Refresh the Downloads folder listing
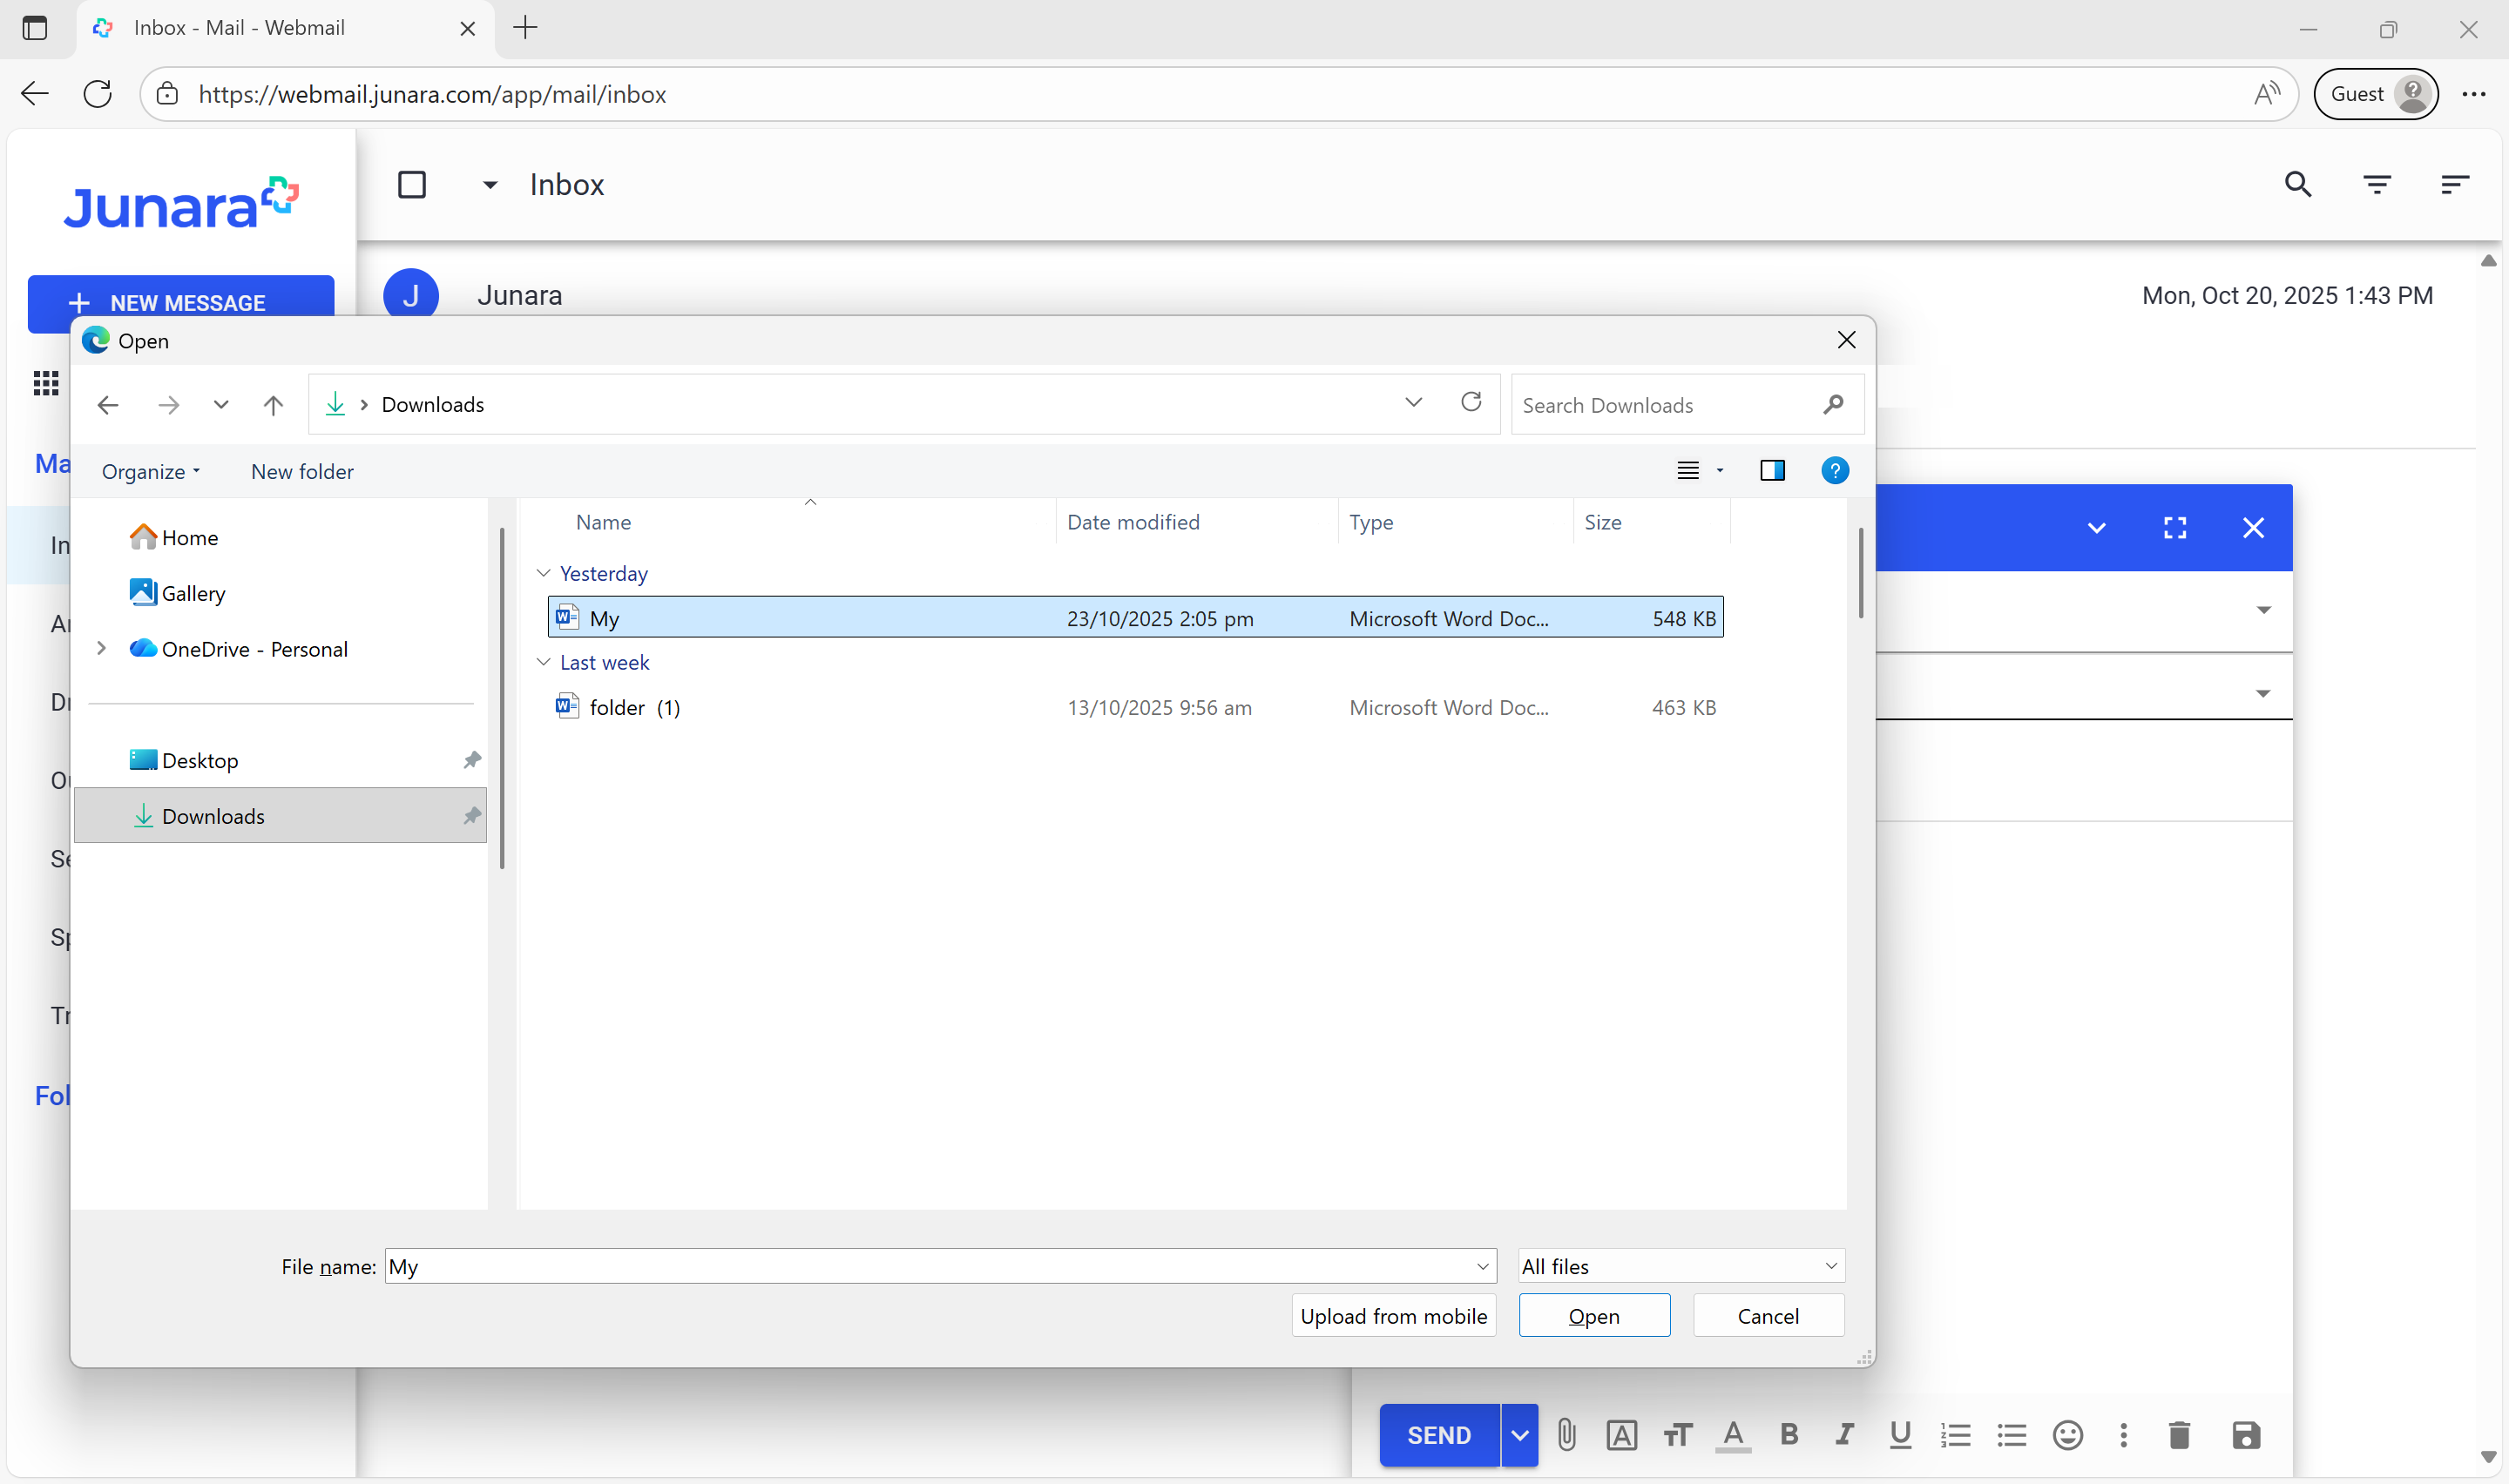This screenshot has width=2509, height=1484. pyautogui.click(x=1470, y=402)
